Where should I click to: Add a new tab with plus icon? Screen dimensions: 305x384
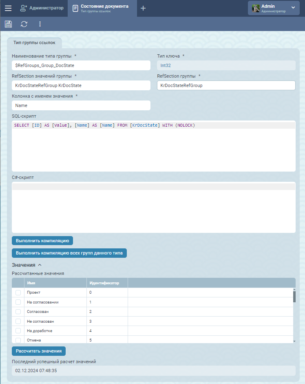143,8
